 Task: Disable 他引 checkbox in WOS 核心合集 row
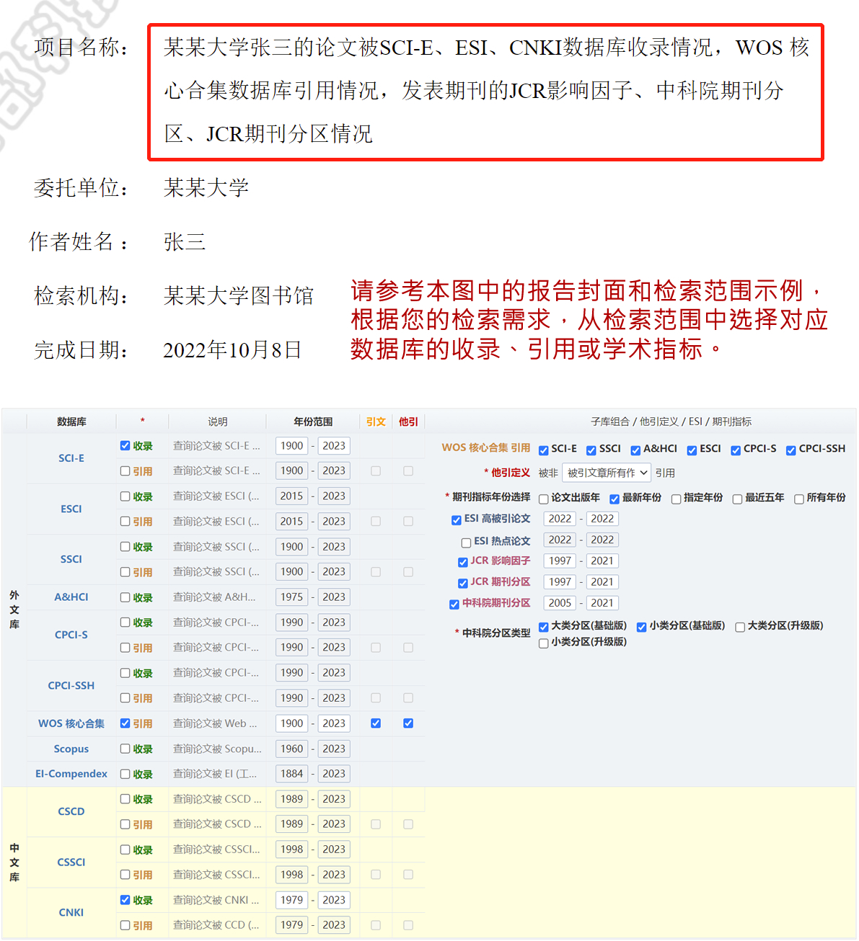(408, 723)
